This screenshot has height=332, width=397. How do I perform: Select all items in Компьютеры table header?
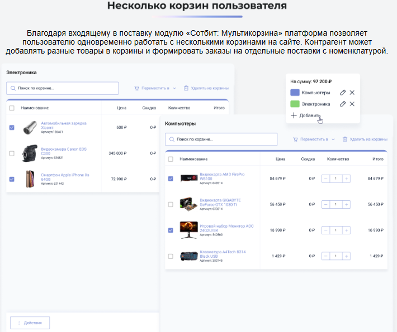pos(171,159)
